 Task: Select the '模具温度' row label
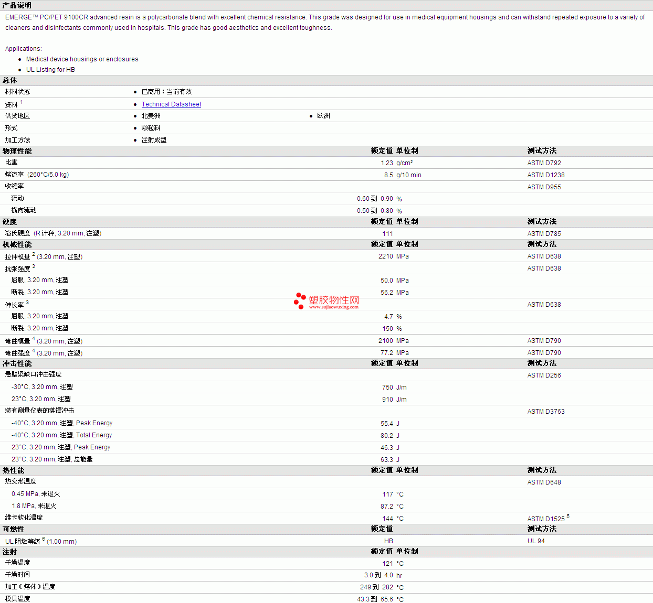coord(18,599)
